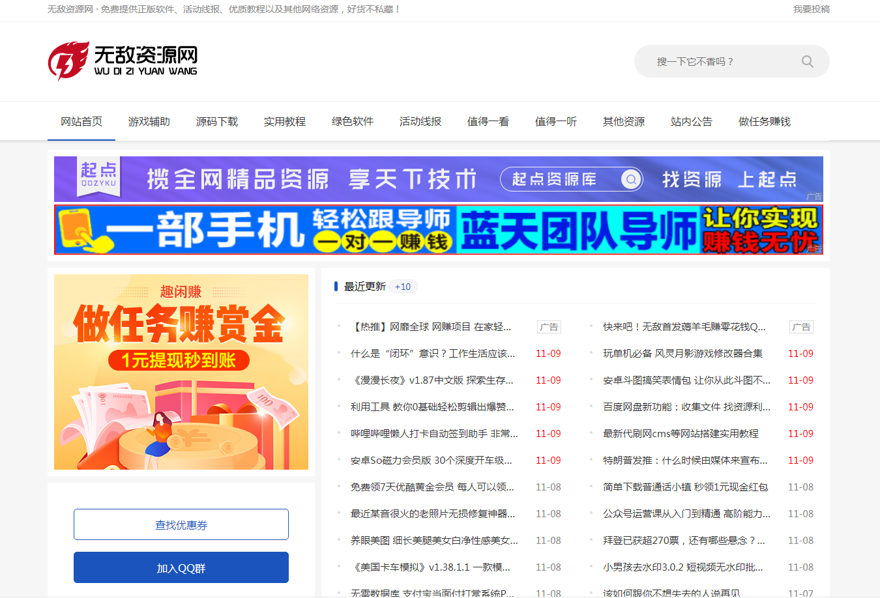The image size is (880, 598).
Task: Open the 做任务赚钱 menu item
Action: pyautogui.click(x=764, y=122)
